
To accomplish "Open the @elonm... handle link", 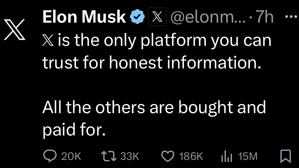I will tap(208, 17).
